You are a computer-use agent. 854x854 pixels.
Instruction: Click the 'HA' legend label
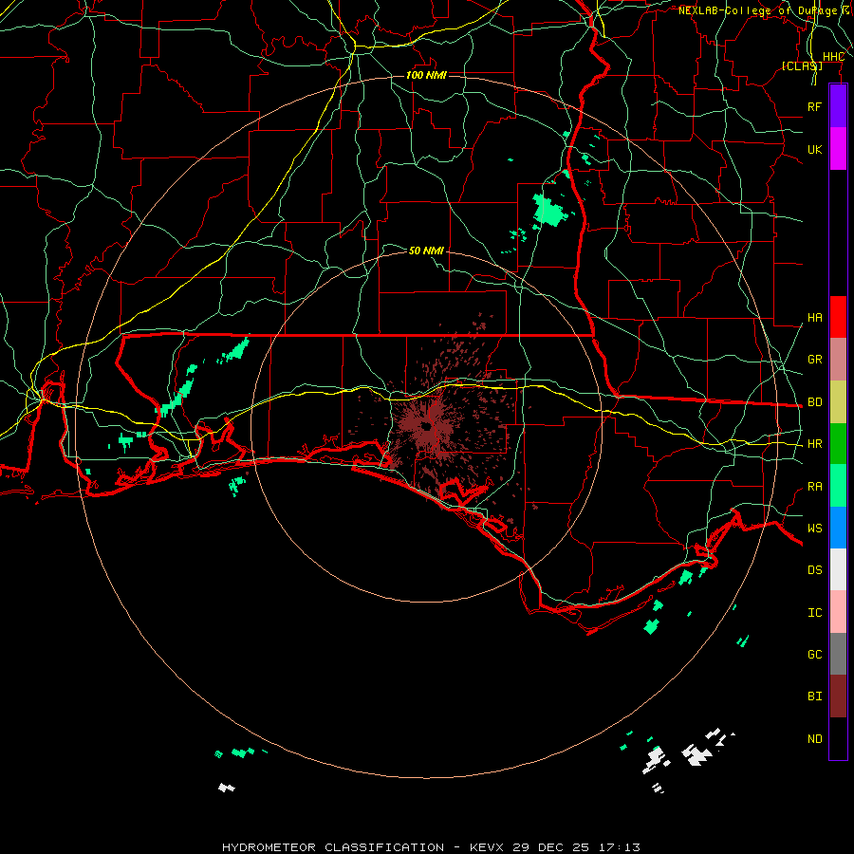pos(814,318)
